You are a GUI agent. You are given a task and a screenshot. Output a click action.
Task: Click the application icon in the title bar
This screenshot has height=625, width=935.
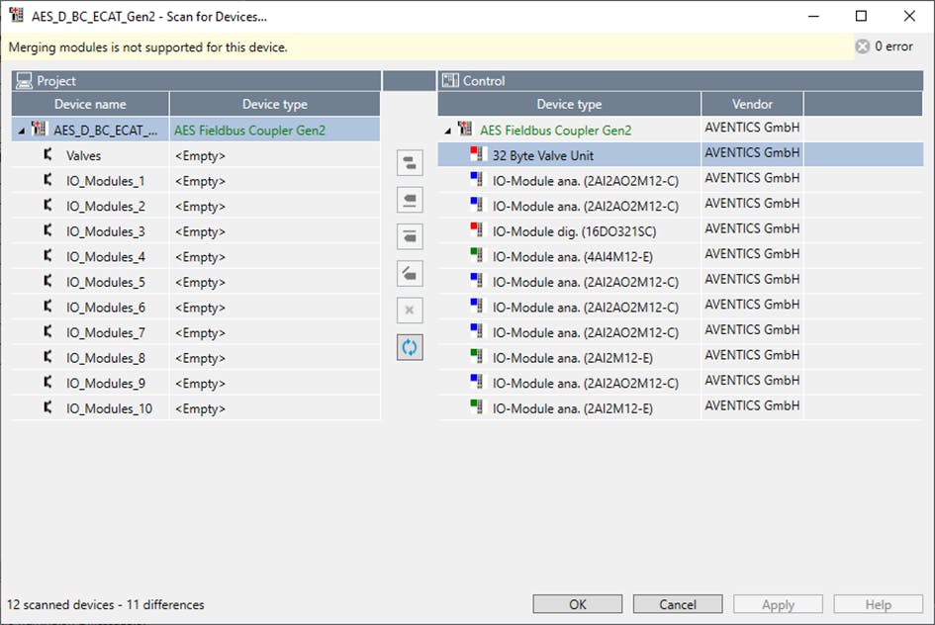[16, 16]
